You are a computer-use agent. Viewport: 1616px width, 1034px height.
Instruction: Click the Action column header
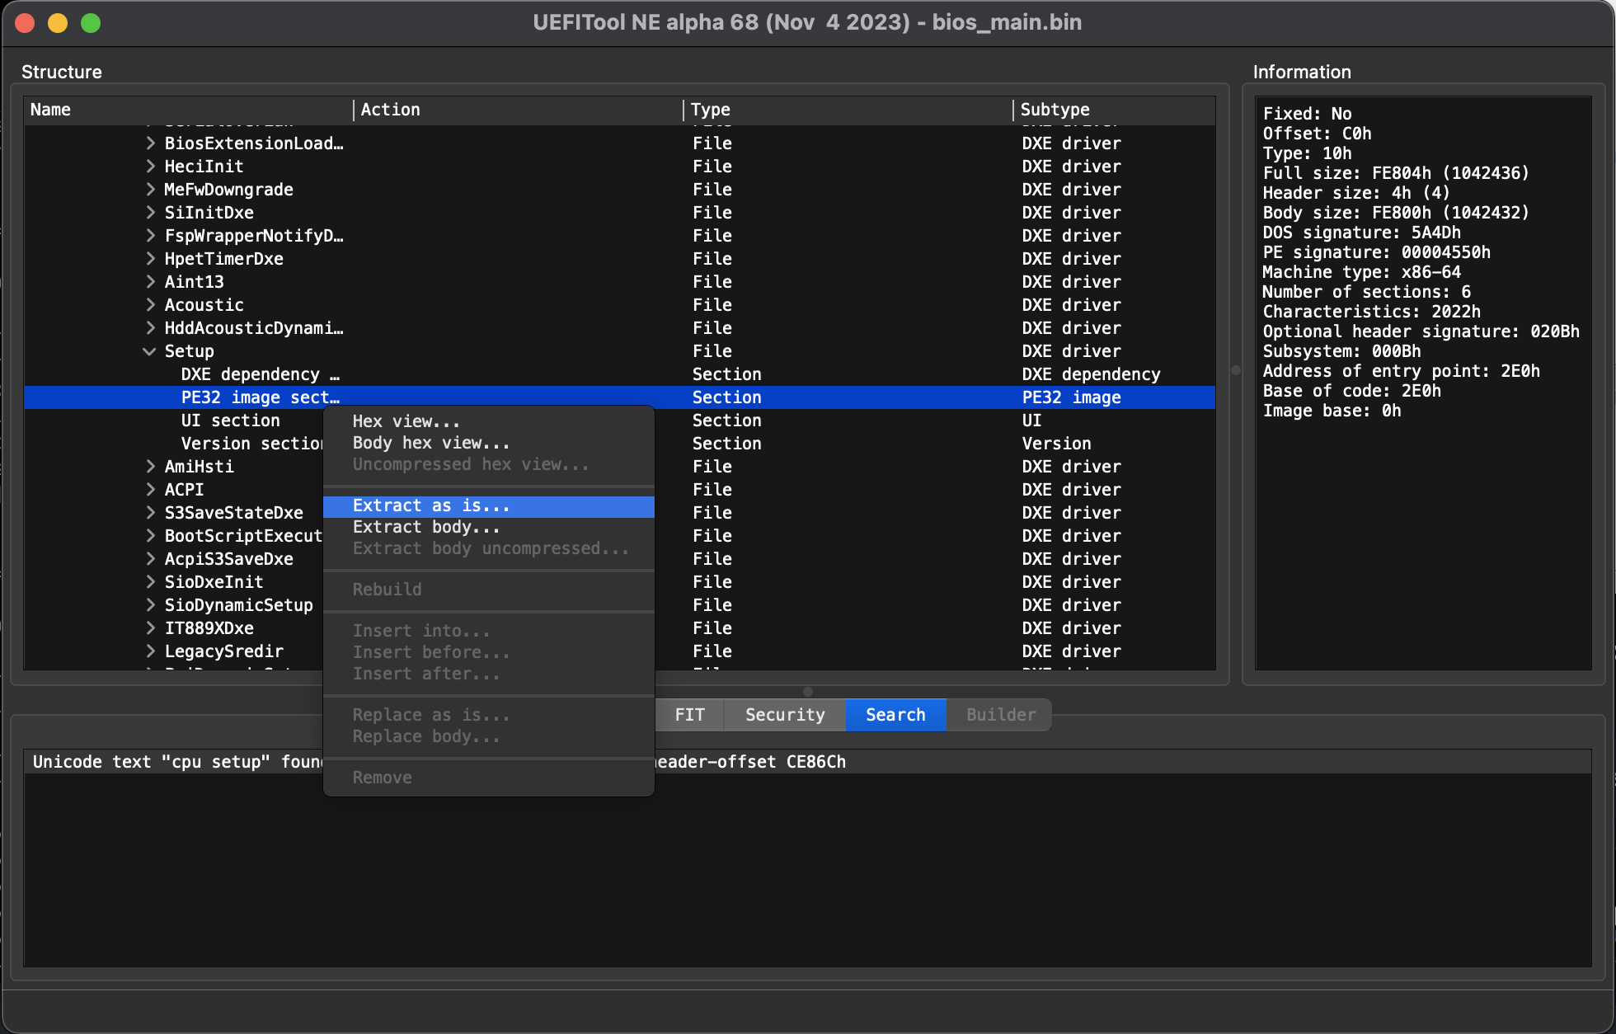coord(519,110)
